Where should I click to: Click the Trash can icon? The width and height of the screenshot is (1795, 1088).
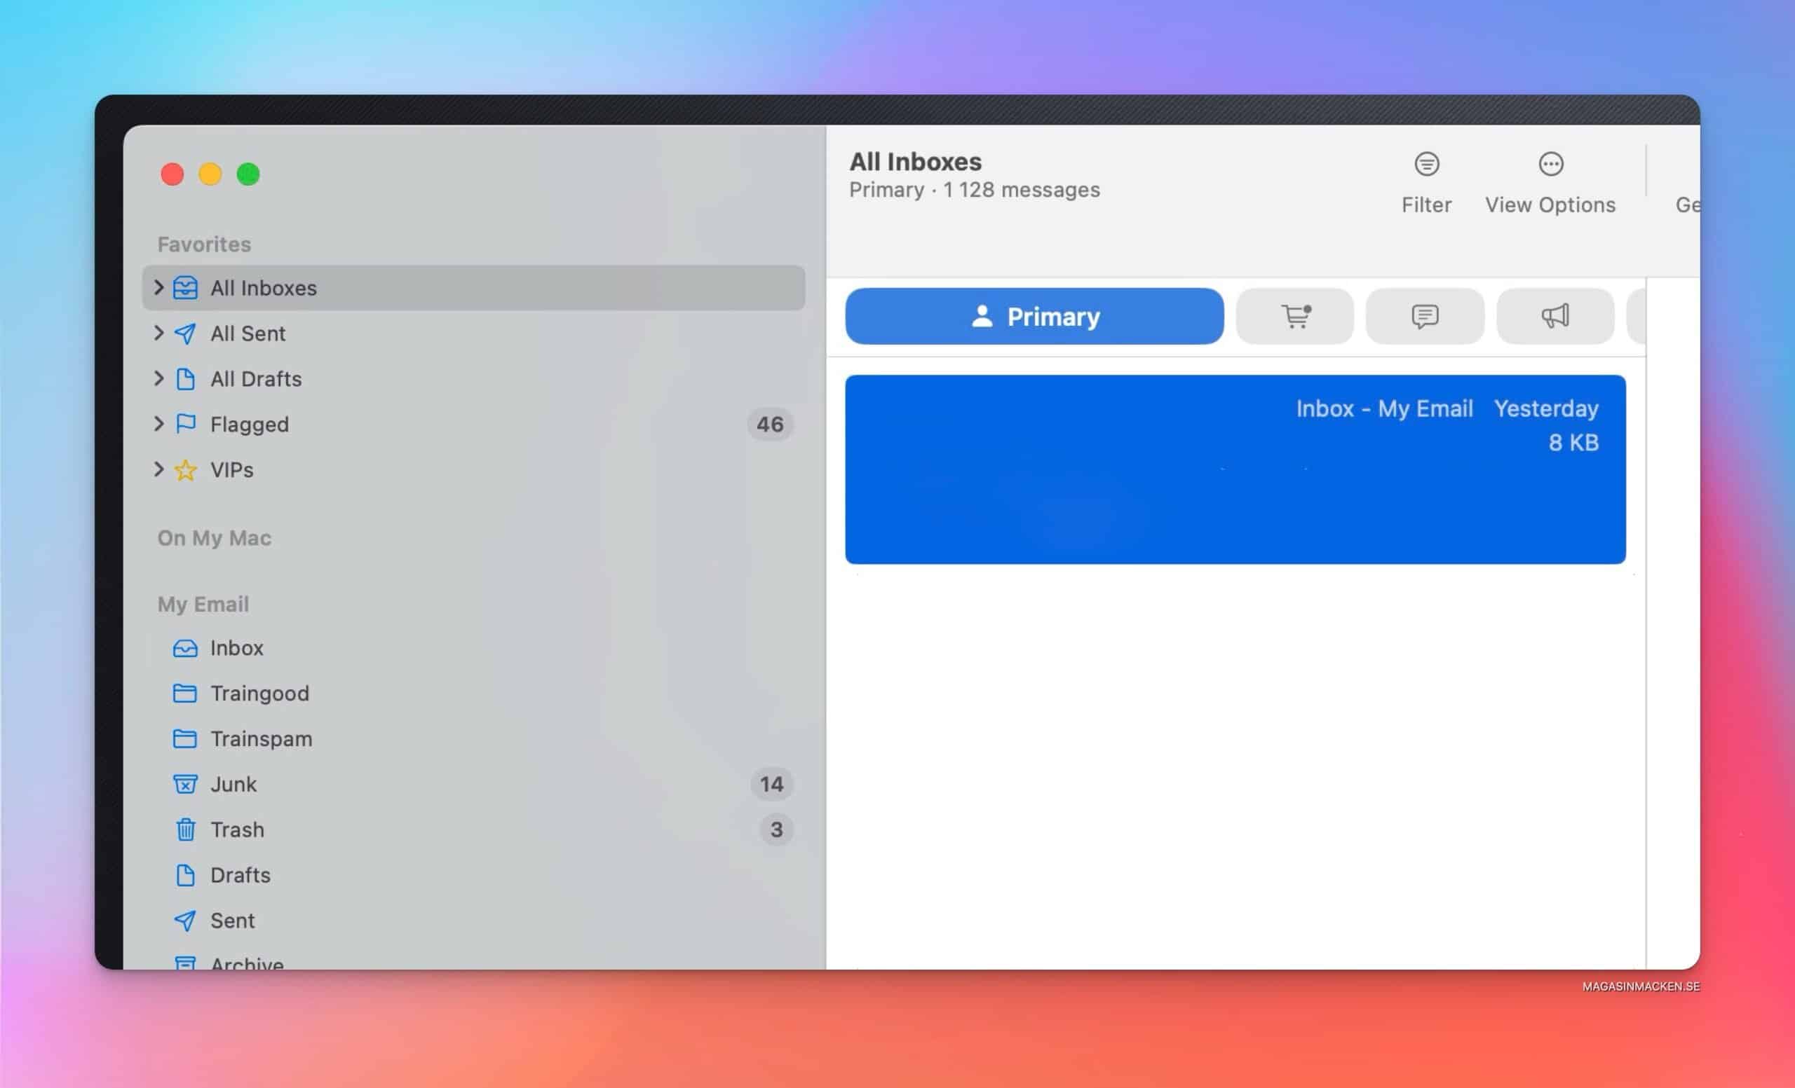point(186,829)
